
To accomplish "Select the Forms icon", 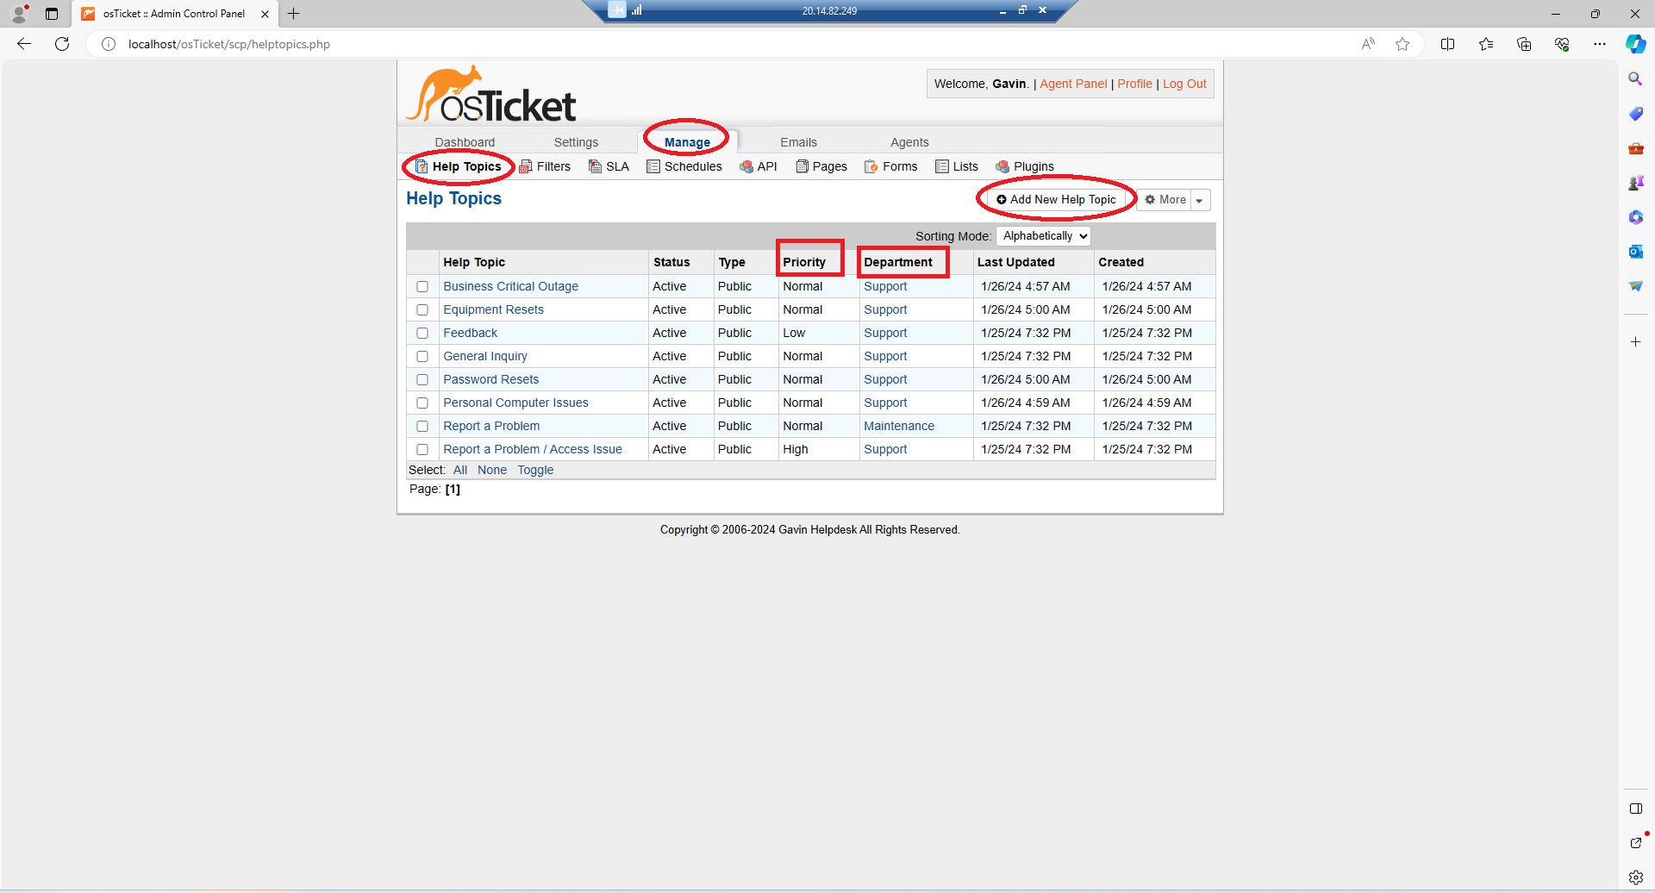I will [871, 166].
